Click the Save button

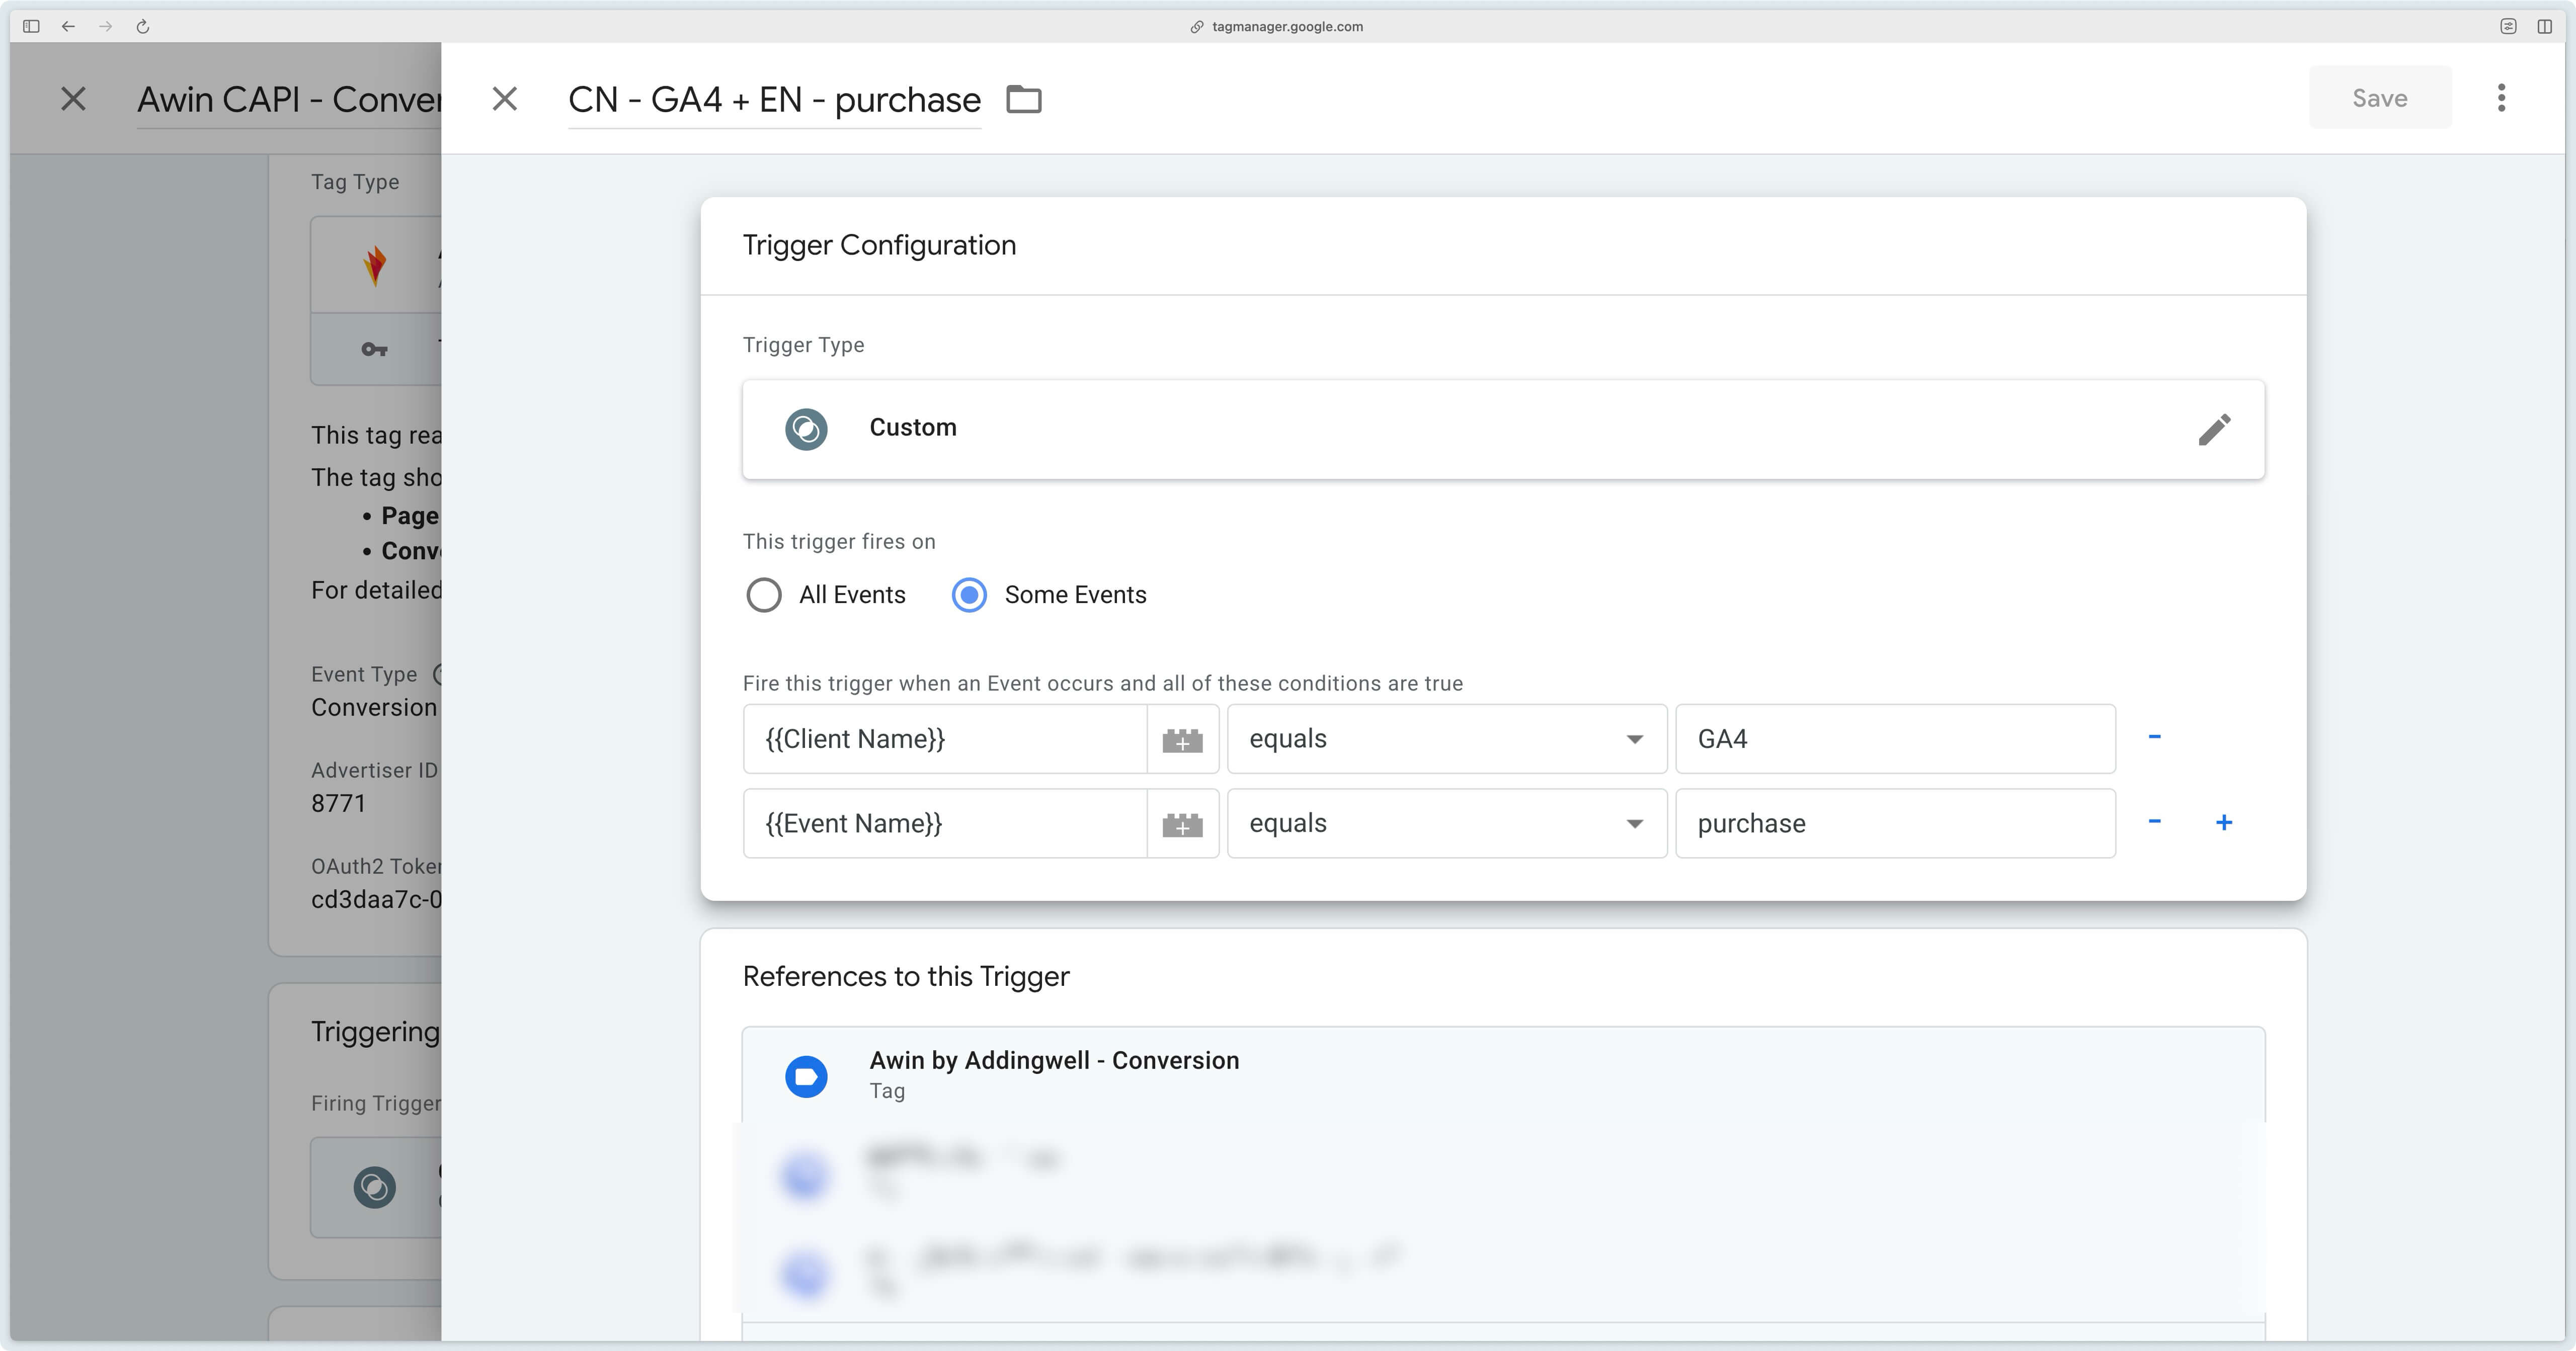pos(2379,98)
